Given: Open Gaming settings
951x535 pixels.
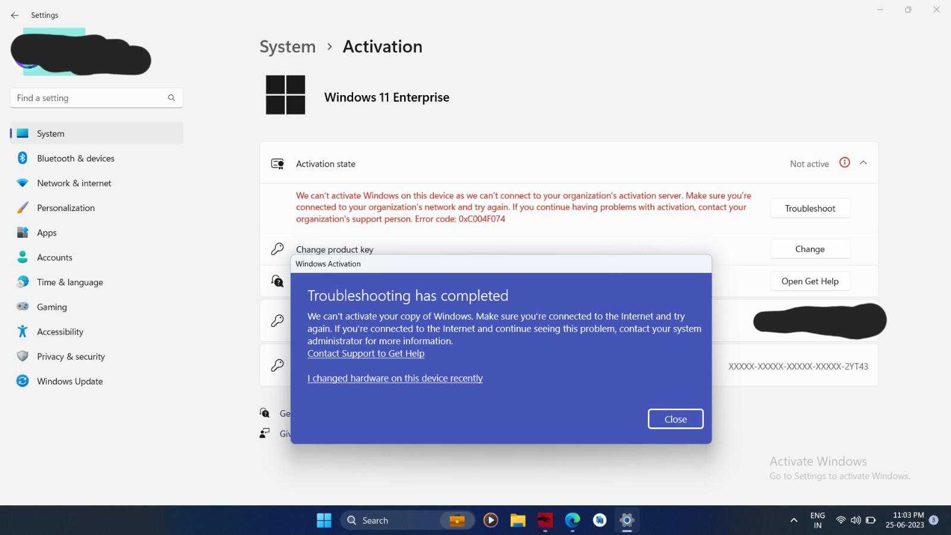Looking at the screenshot, I should pos(96,307).
